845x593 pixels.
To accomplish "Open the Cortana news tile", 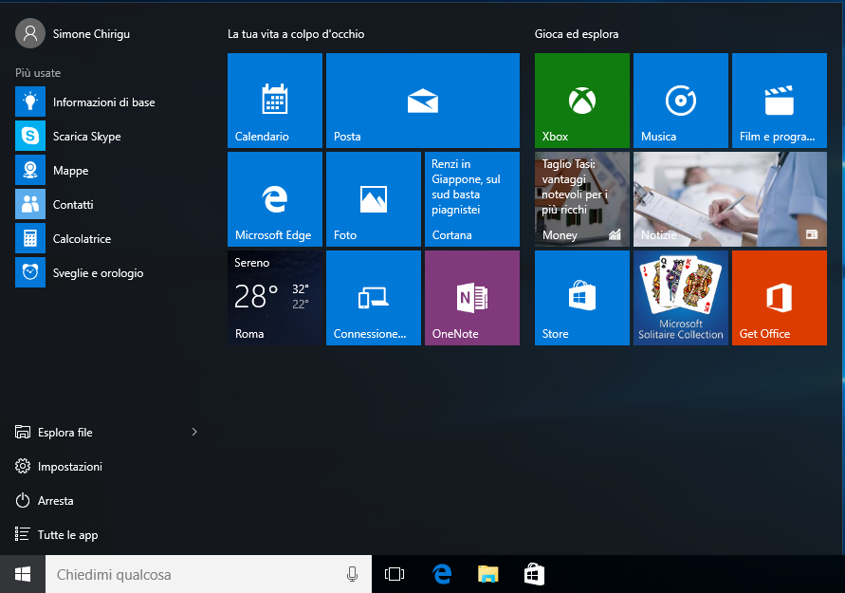I will (x=472, y=199).
